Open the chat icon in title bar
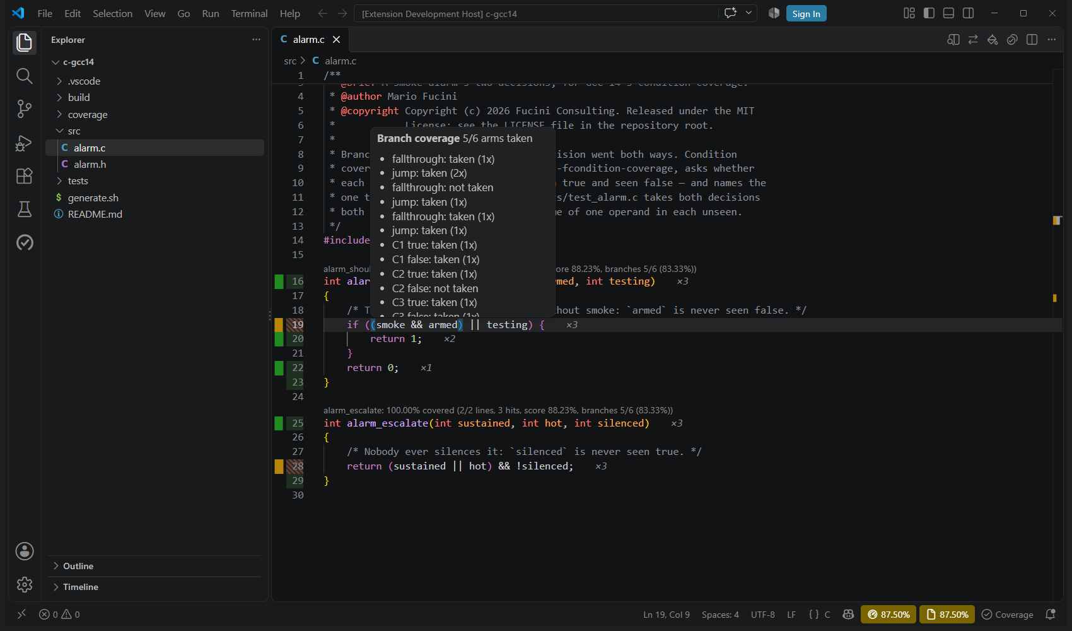The image size is (1072, 631). pyautogui.click(x=730, y=13)
